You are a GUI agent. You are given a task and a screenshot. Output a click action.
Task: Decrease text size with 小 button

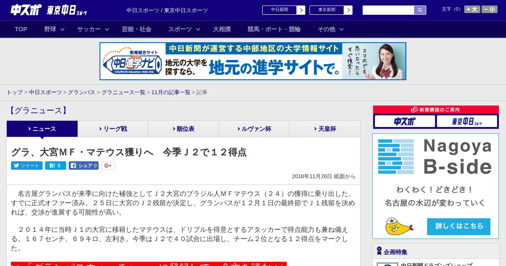click(490, 9)
